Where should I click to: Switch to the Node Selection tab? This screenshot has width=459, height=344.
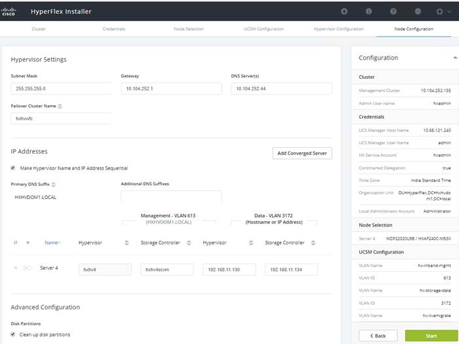189,29
